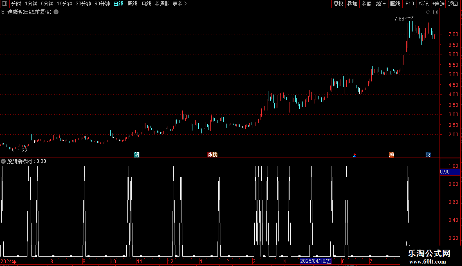Select the 60分钟 period tab
Screen dimensions: 462x266
tap(102, 4)
